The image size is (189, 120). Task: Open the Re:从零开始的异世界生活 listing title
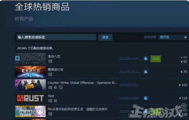[78, 109]
